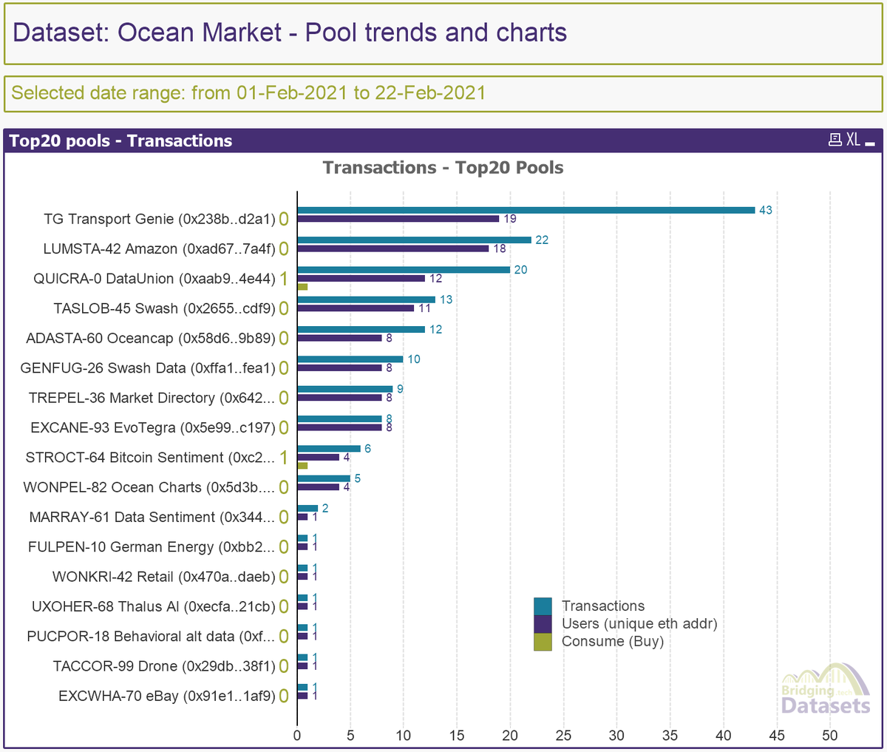Click the x-axis tick label 25

[x=563, y=736]
